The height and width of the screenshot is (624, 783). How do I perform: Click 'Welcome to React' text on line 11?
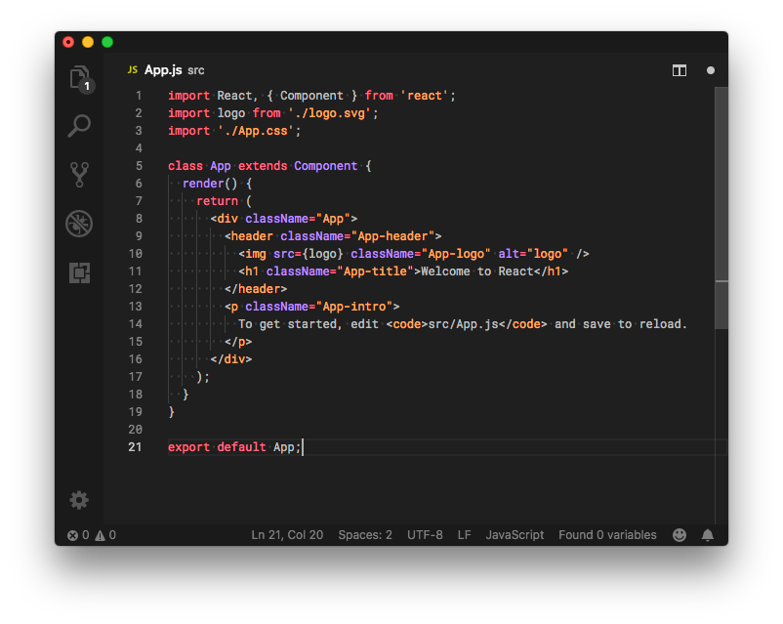tap(477, 271)
